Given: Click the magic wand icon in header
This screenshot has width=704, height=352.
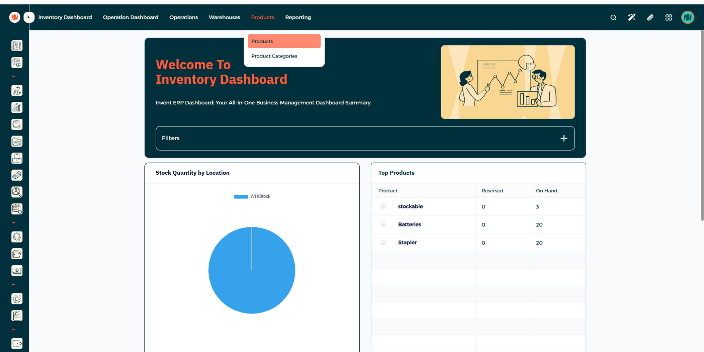Looking at the screenshot, I should coord(631,17).
